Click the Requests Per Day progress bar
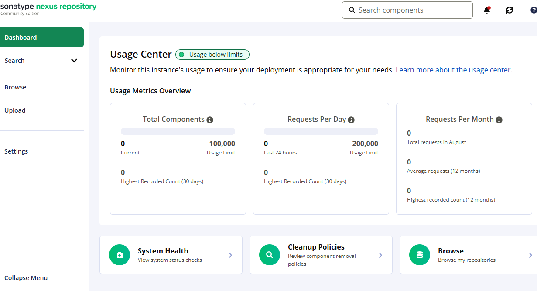 tap(321, 131)
